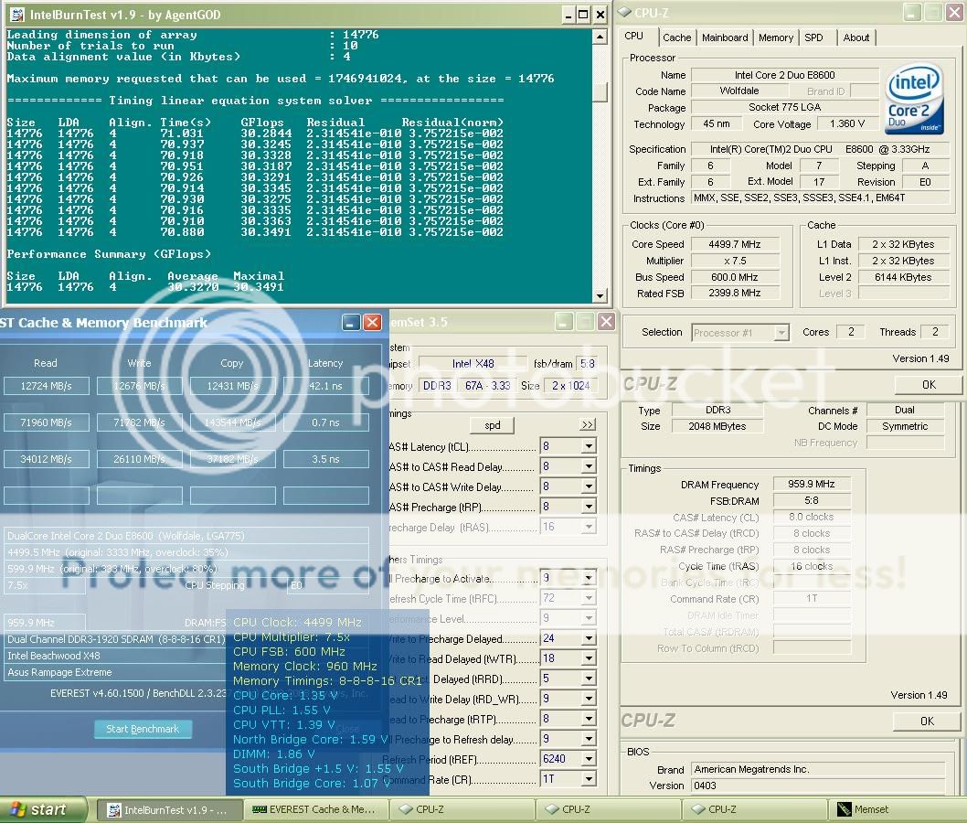Open the Memory tab in CPU-Z

coord(776,37)
